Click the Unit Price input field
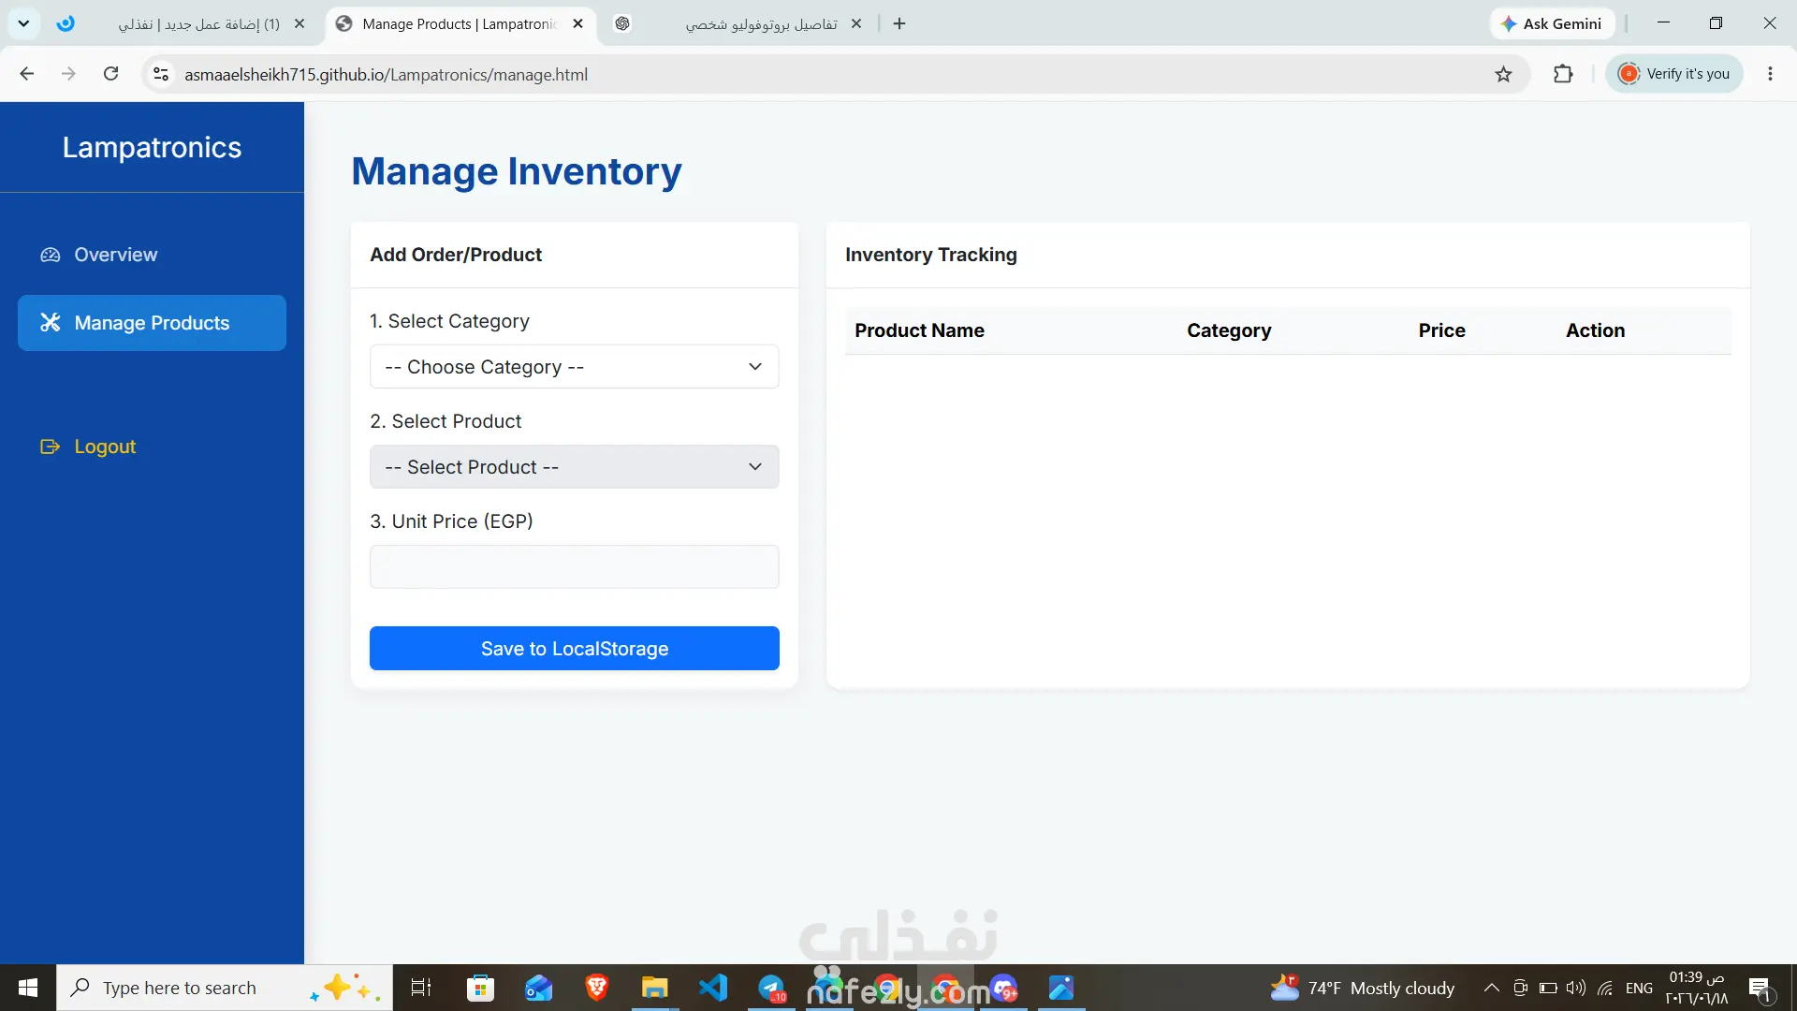The height and width of the screenshot is (1011, 1797). click(574, 567)
